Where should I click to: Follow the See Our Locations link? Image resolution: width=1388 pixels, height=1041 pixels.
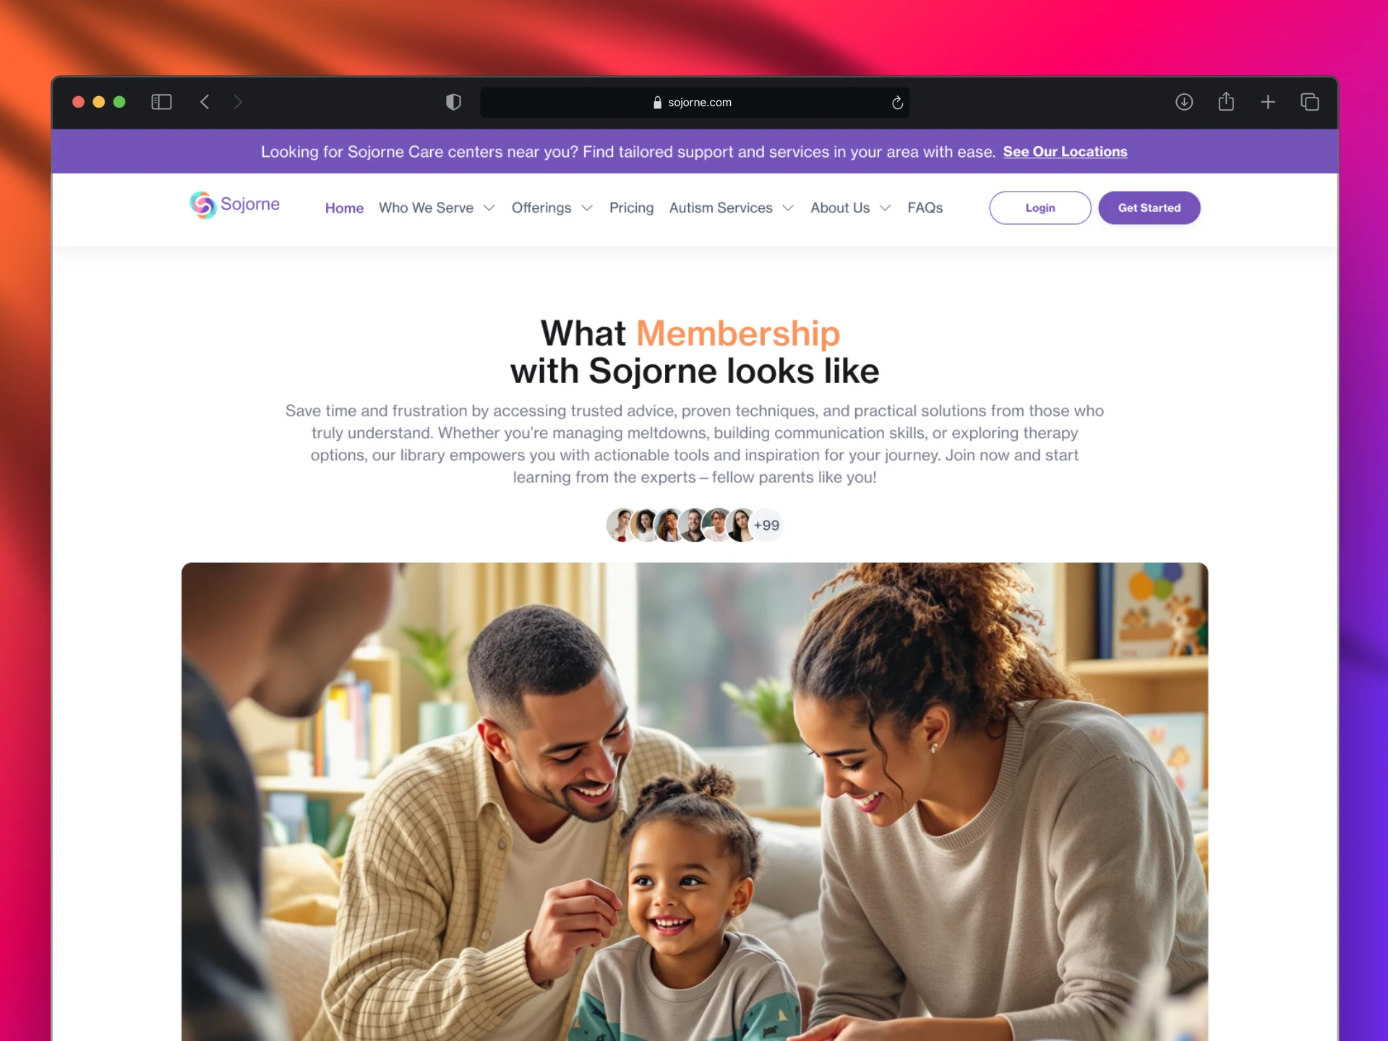[x=1065, y=152]
